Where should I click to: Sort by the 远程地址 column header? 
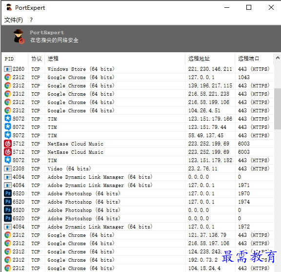tap(210, 59)
